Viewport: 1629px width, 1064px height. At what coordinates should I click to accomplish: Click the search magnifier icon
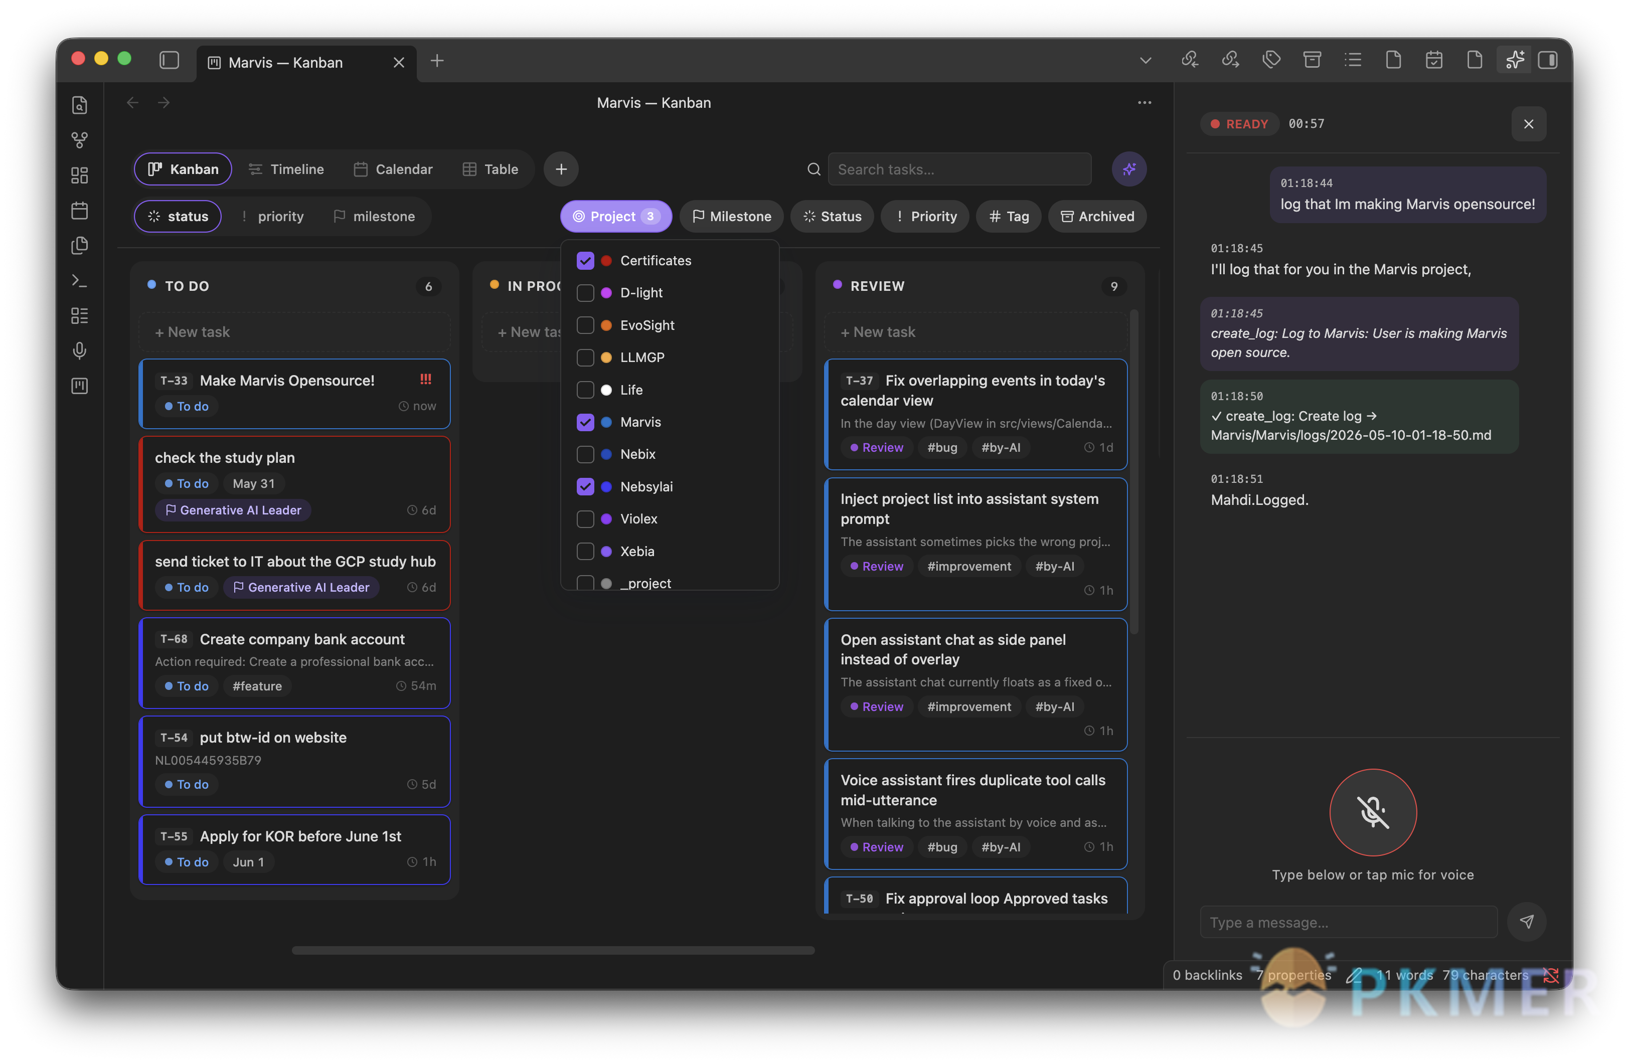point(814,169)
